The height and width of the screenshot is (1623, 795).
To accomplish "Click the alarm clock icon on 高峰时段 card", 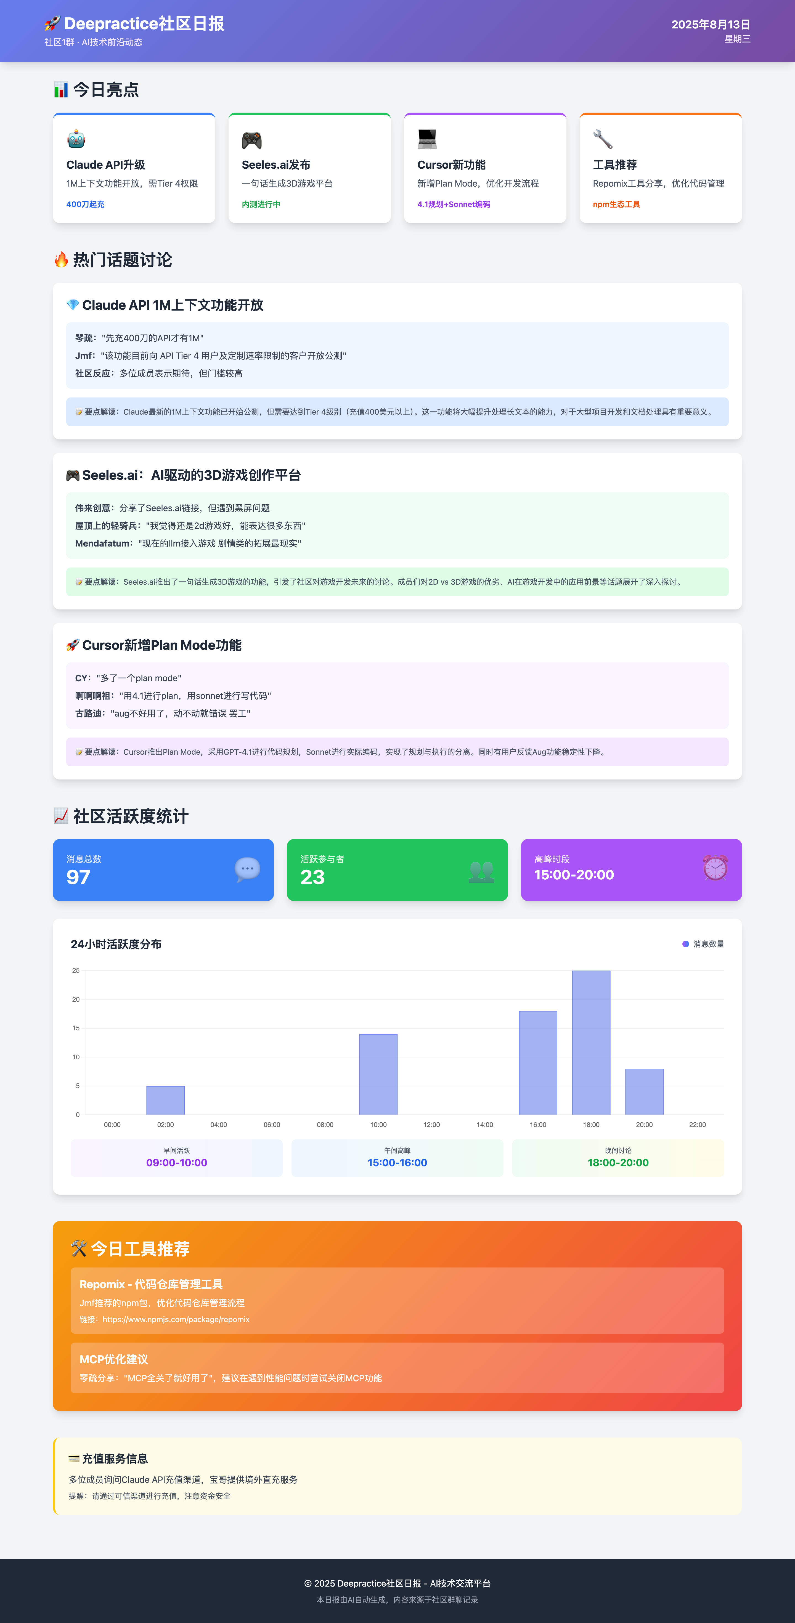I will coord(715,868).
